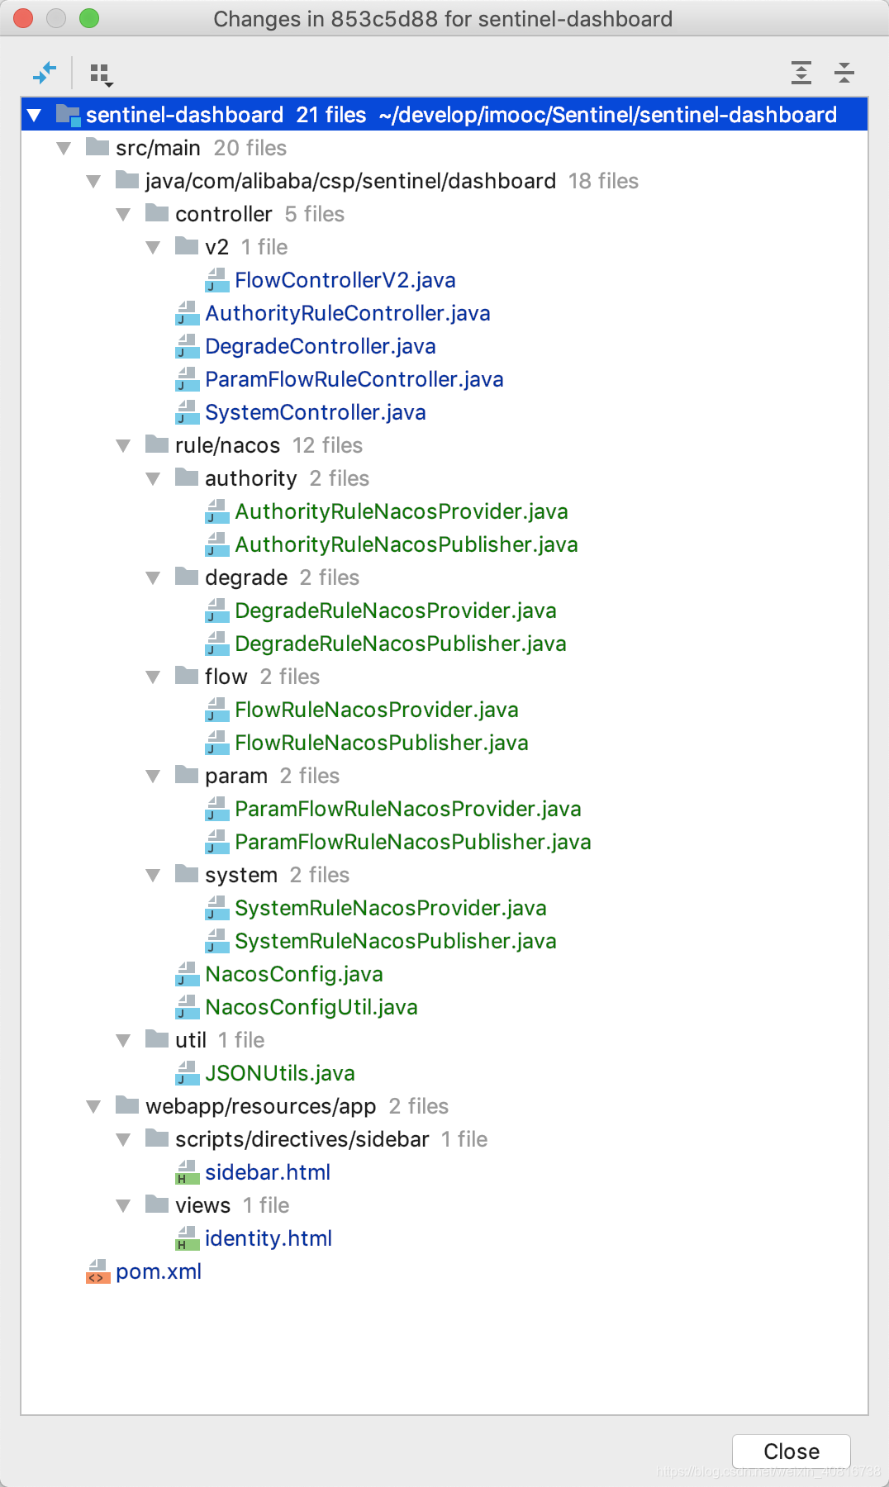Screen dimensions: 889x1487
Task: Click the identity.html file icon
Action: click(x=188, y=1238)
